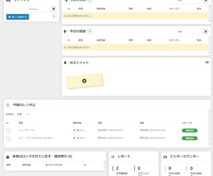The height and width of the screenshot is (176, 213).
Task: Click the レポート count showing 2
Action: pos(117,168)
